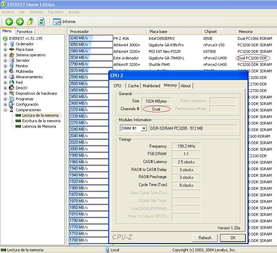Click the 2834 MB/s Este ordenador bar
This screenshot has height=253, width=277.
tap(91, 58)
